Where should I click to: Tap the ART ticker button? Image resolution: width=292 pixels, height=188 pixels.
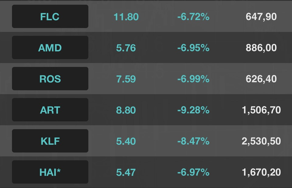(50, 110)
